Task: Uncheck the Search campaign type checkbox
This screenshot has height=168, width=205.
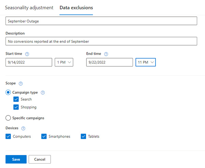Action: pyautogui.click(x=16, y=99)
